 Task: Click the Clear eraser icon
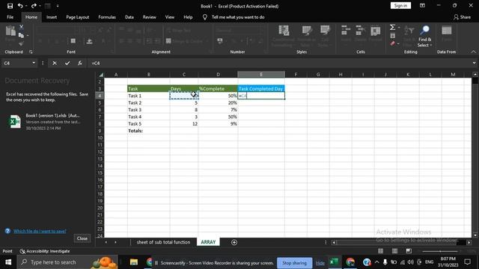[x=392, y=44]
